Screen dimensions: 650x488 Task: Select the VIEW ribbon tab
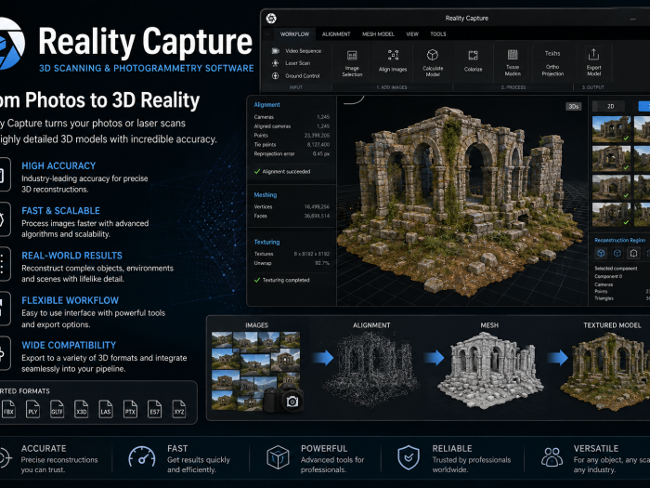click(412, 34)
